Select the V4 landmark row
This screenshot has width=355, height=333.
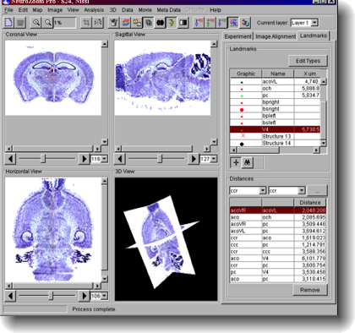coord(275,129)
